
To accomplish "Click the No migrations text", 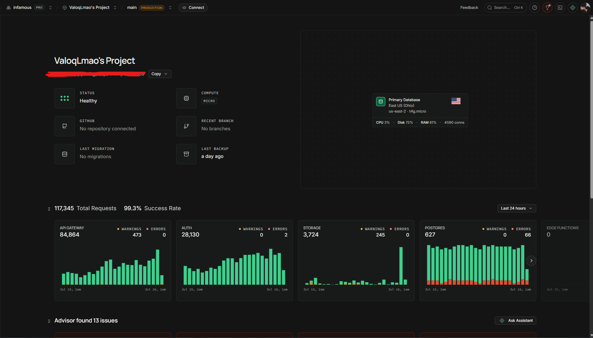I will point(95,157).
